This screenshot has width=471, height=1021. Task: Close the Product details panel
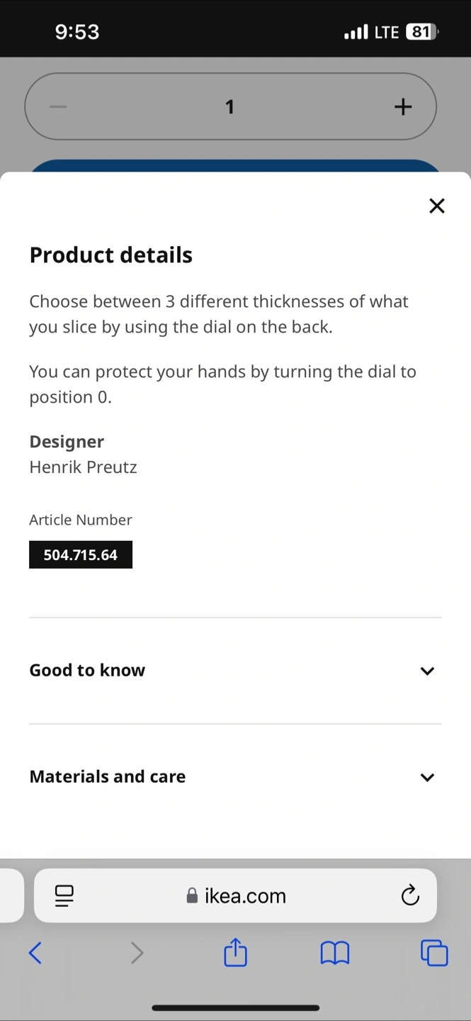(437, 206)
